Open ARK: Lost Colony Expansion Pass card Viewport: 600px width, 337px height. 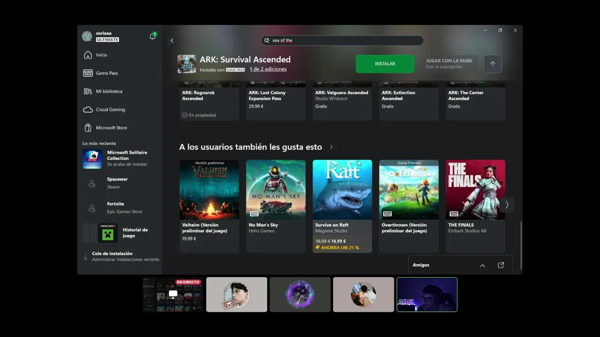276,101
